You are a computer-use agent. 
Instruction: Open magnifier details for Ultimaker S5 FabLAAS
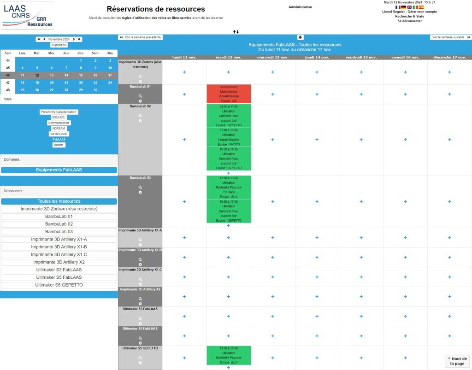pyautogui.click(x=140, y=338)
